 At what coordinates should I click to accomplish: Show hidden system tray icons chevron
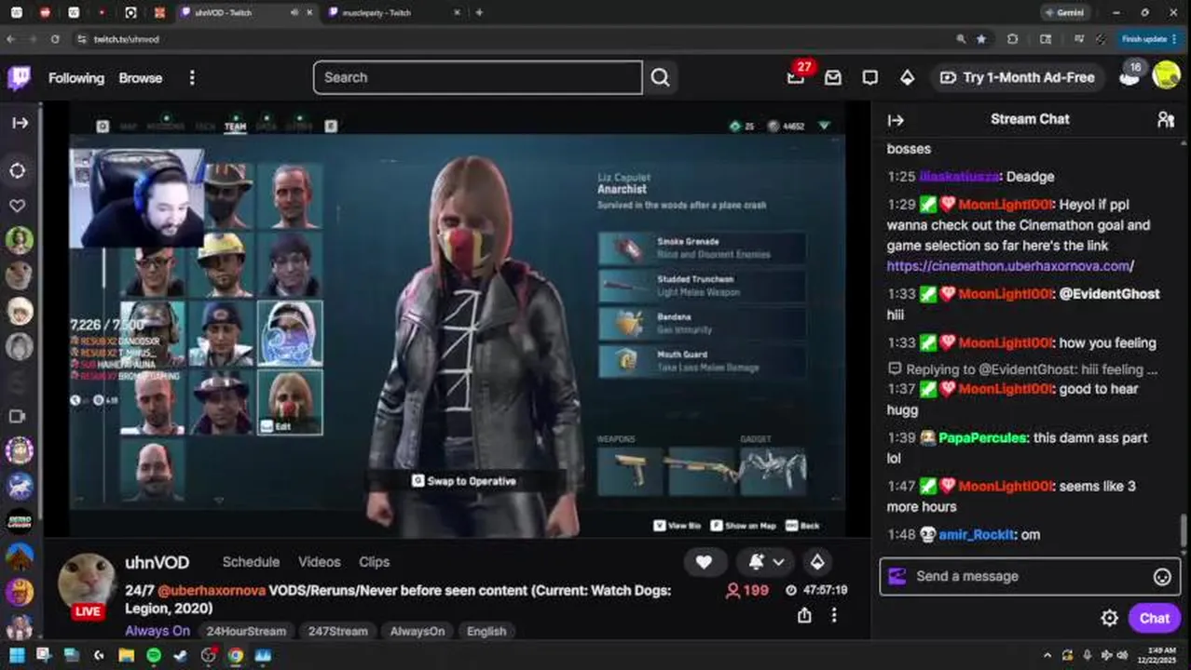1047,655
